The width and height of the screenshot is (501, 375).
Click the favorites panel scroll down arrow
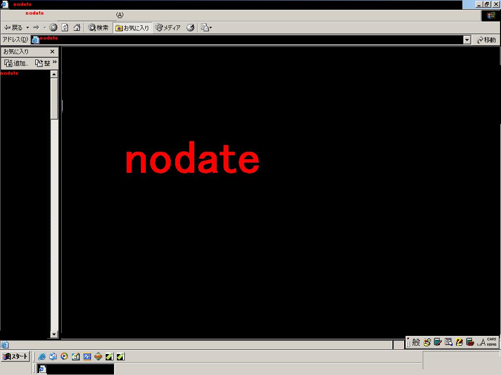click(x=54, y=334)
